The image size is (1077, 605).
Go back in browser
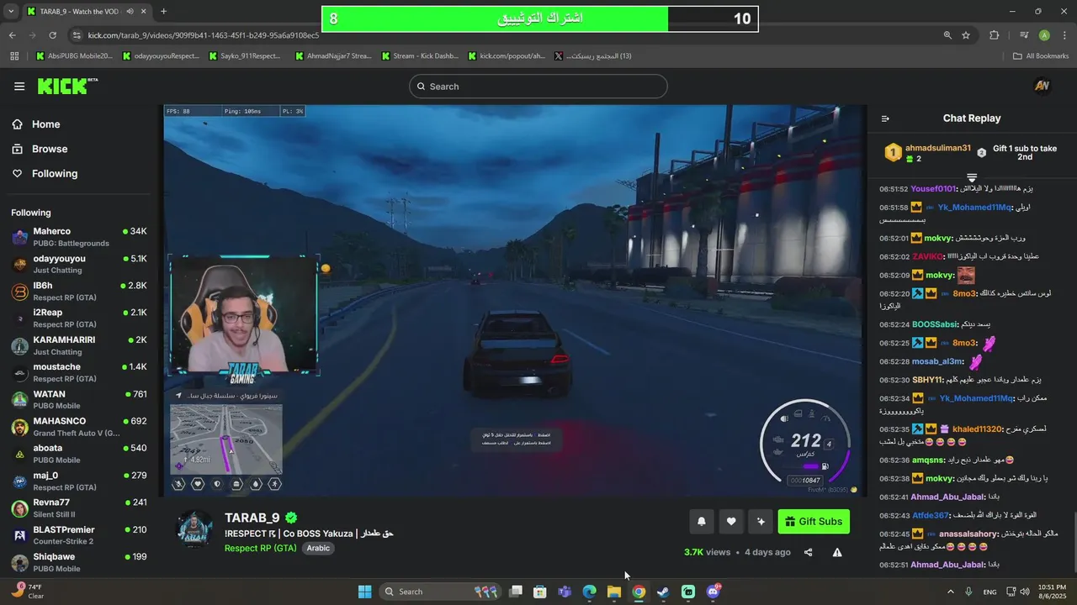(12, 35)
